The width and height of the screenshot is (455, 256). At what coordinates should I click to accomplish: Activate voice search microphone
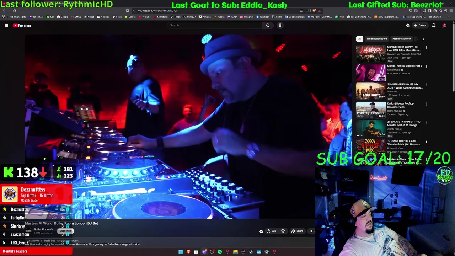[280, 25]
